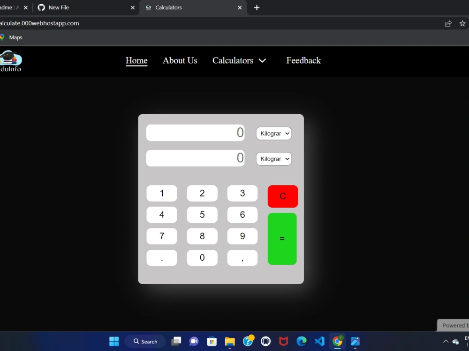Show hidden system tray icons
This screenshot has width=469, height=351.
(446, 341)
